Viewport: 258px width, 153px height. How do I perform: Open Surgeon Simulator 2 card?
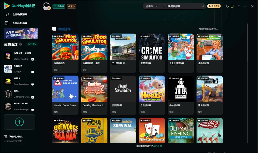point(209,130)
